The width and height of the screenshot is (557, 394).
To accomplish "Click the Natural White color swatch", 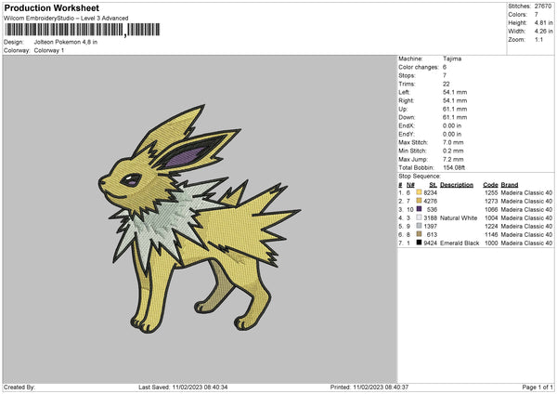I will point(419,217).
